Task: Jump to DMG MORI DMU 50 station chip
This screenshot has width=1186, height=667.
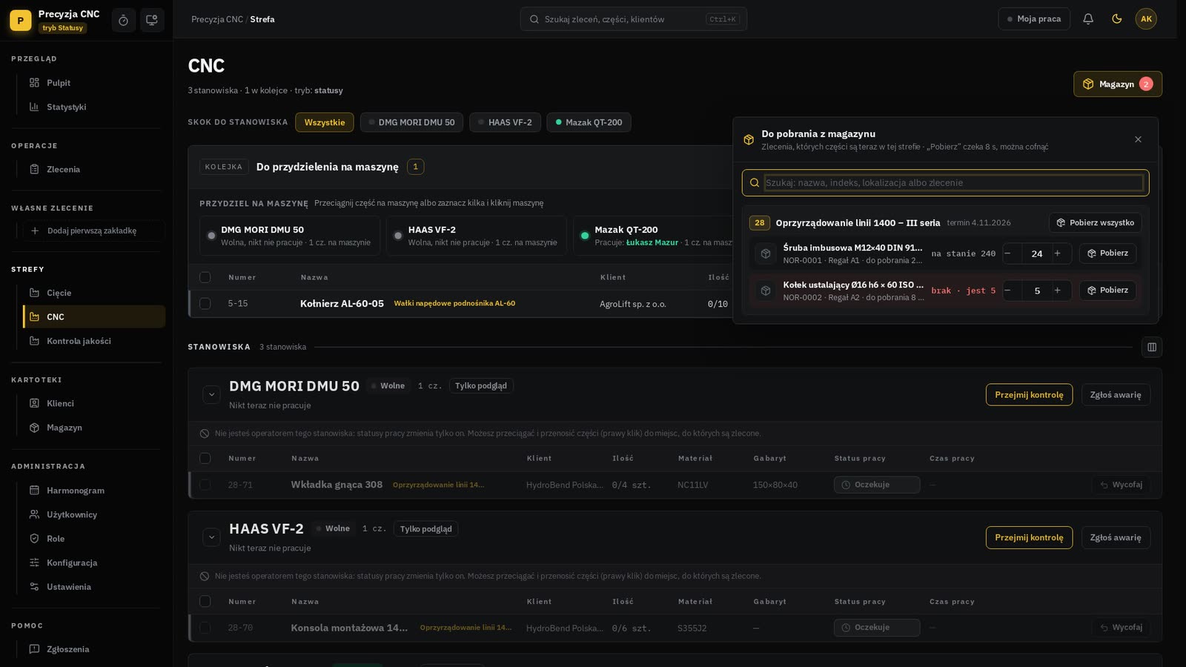Action: coord(411,122)
